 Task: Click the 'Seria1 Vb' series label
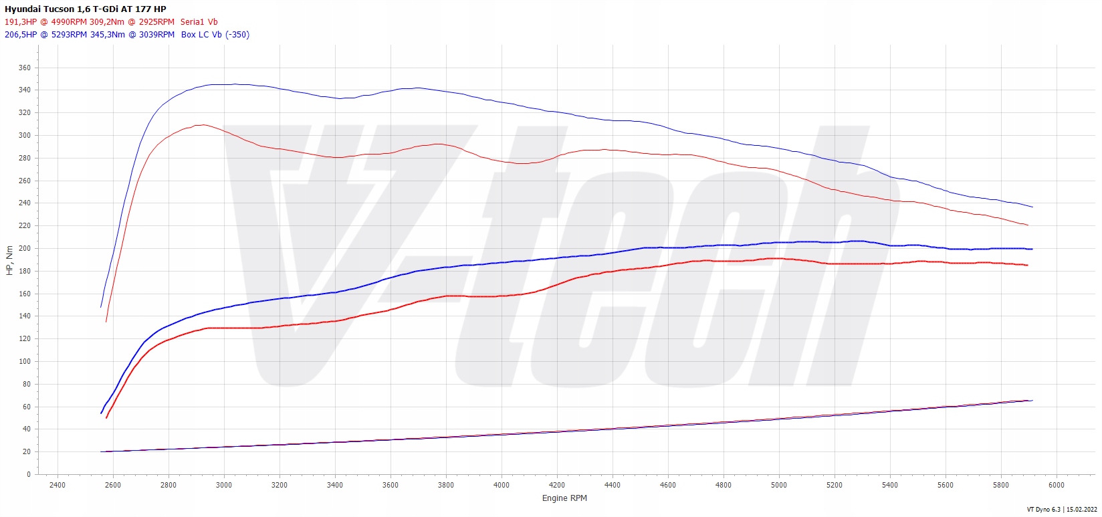199,22
